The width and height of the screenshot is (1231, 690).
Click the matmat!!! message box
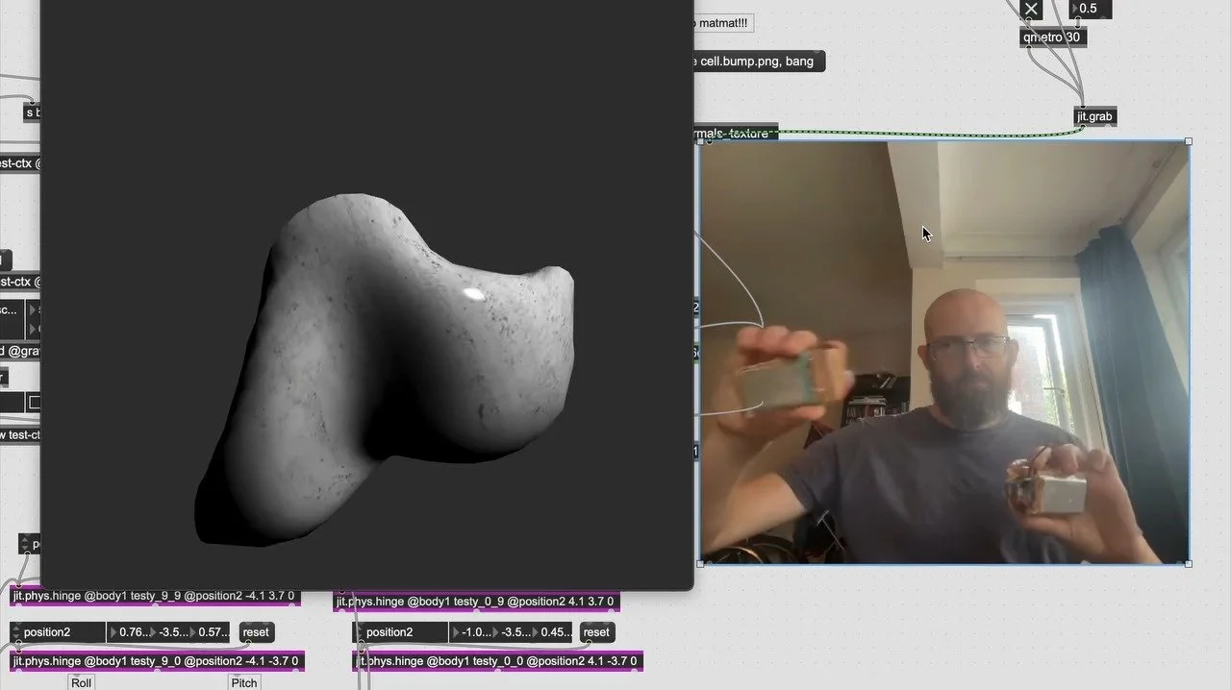click(723, 22)
